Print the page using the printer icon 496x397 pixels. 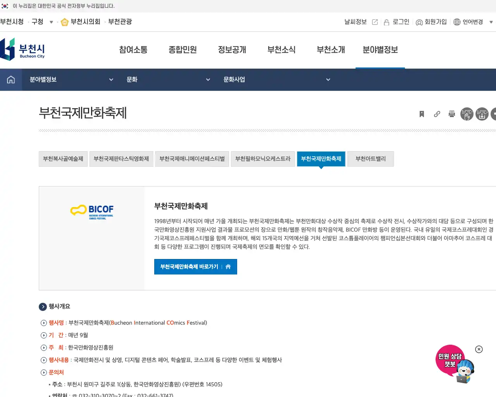click(x=452, y=114)
